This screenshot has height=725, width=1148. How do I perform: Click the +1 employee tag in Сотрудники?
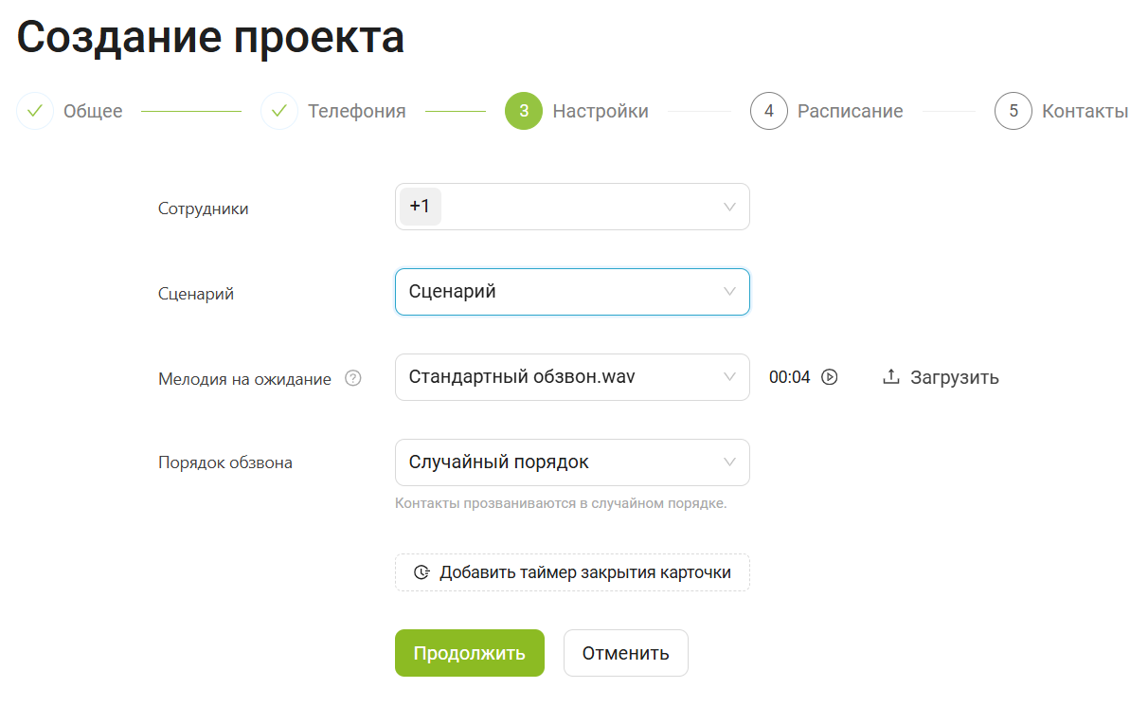point(420,207)
